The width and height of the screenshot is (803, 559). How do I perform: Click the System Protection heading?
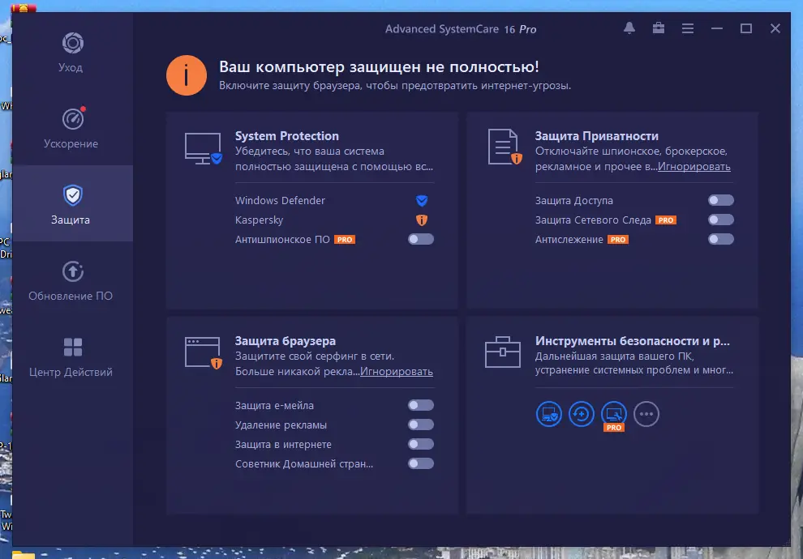[x=287, y=136]
